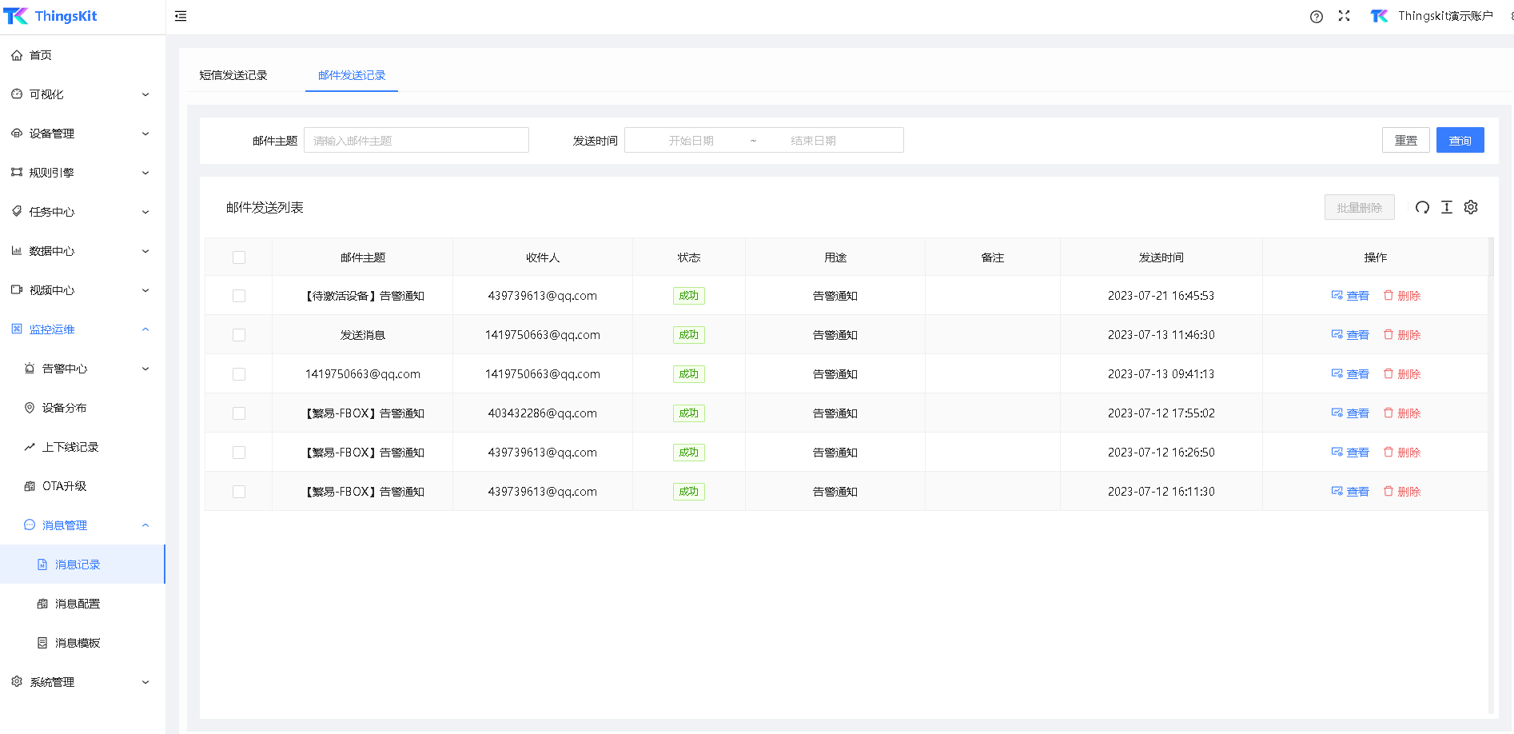1514x734 pixels.
Task: Expand the 设备管理 sidebar menu
Action: click(x=80, y=134)
